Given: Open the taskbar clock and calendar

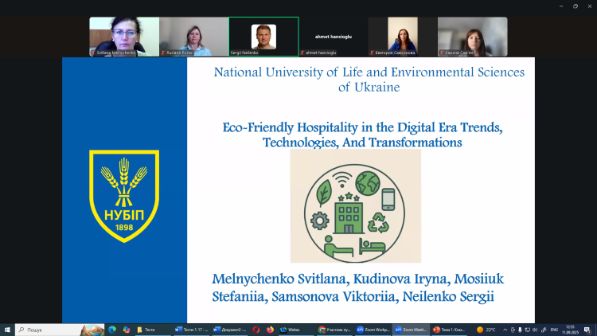Looking at the screenshot, I should point(572,330).
